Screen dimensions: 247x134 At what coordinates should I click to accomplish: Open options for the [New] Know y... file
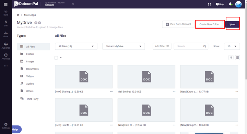pyautogui.click(x=237, y=92)
